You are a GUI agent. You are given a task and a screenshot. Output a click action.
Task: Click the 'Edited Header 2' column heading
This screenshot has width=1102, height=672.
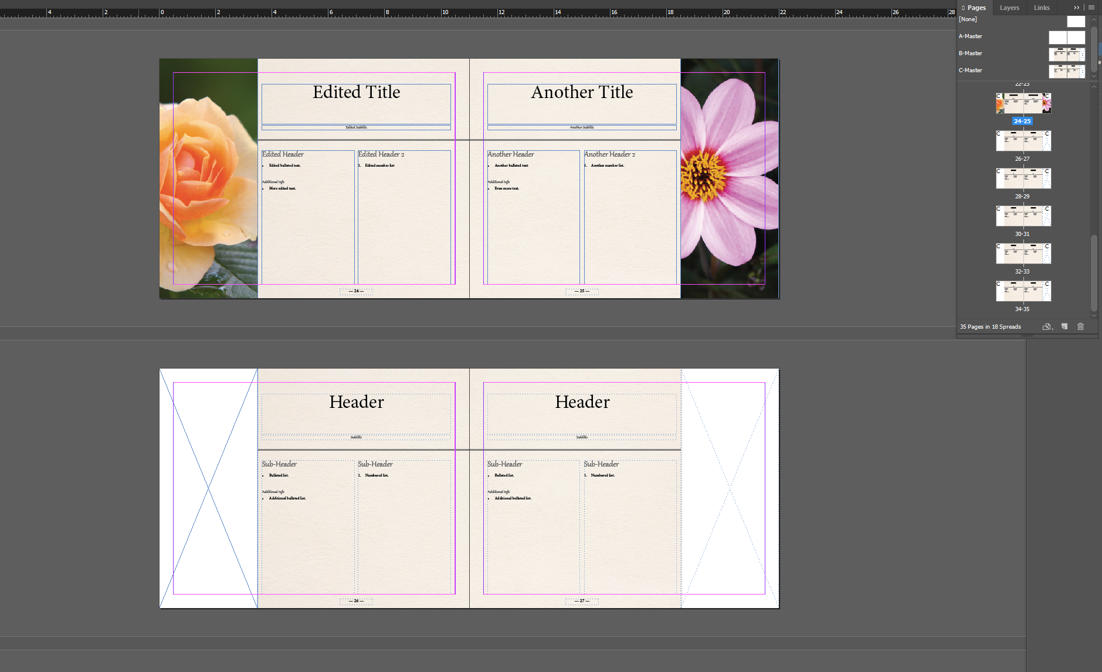pos(381,154)
